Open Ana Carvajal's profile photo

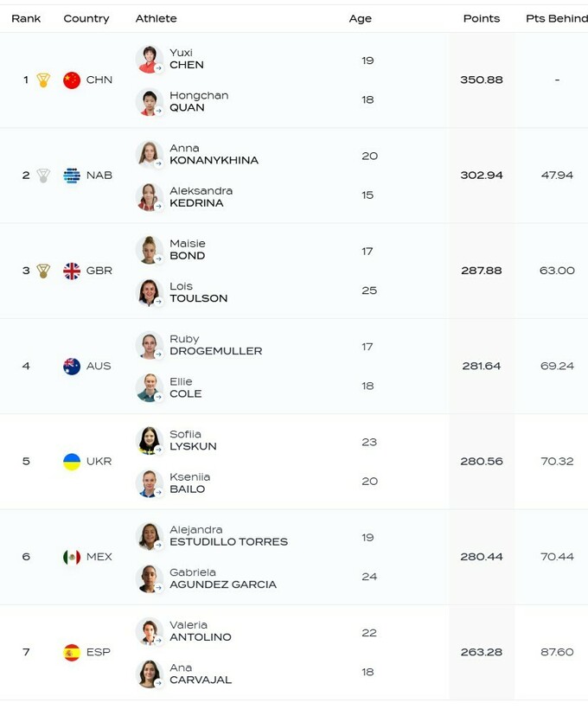[x=150, y=674]
